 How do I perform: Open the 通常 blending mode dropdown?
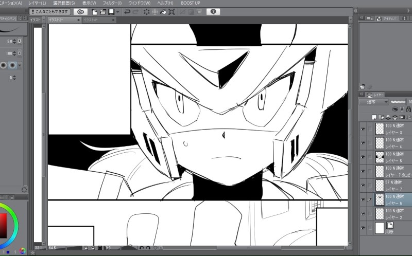[373, 102]
